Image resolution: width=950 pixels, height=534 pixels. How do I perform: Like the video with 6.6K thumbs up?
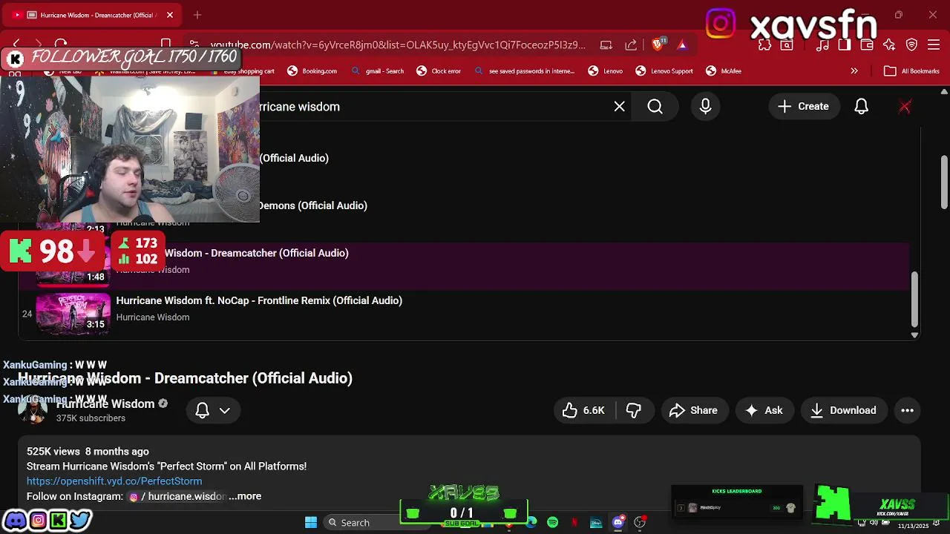[583, 410]
